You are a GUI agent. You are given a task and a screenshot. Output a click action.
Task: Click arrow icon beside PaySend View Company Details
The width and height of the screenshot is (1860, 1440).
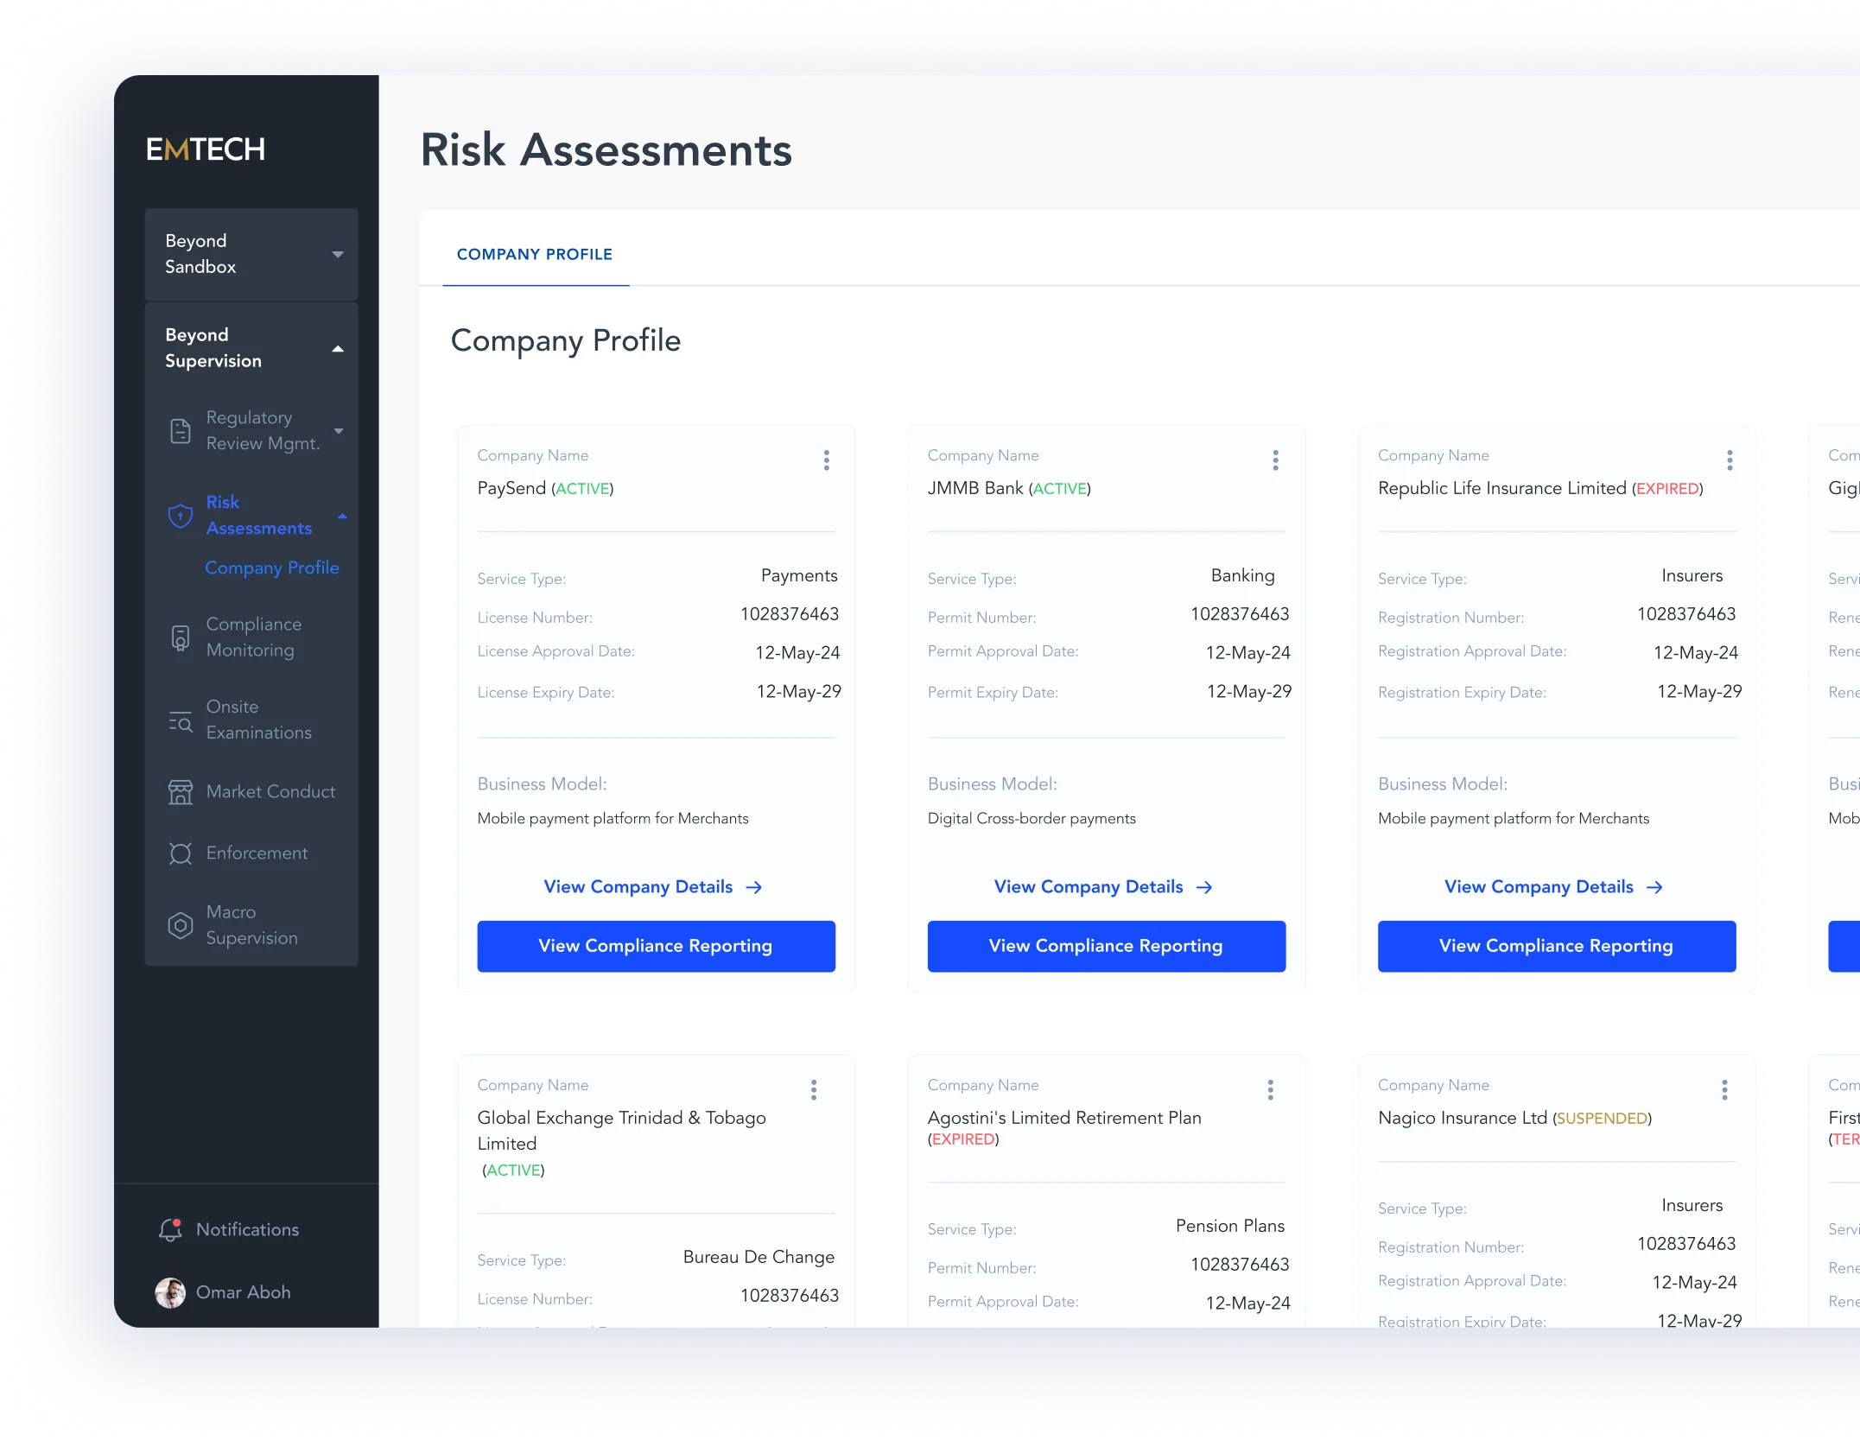754,887
